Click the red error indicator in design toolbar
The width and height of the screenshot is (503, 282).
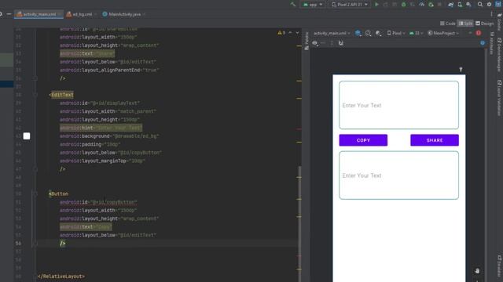click(x=479, y=33)
